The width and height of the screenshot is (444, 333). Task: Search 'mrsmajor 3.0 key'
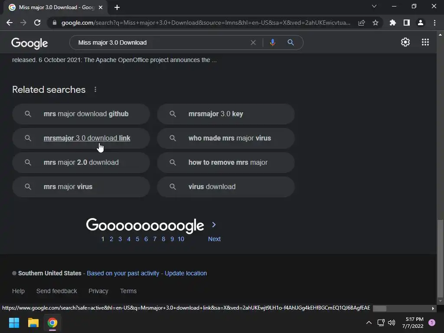225,114
